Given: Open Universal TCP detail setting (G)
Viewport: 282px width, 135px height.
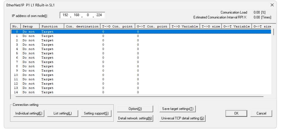Looking at the screenshot, I should click(x=182, y=118).
